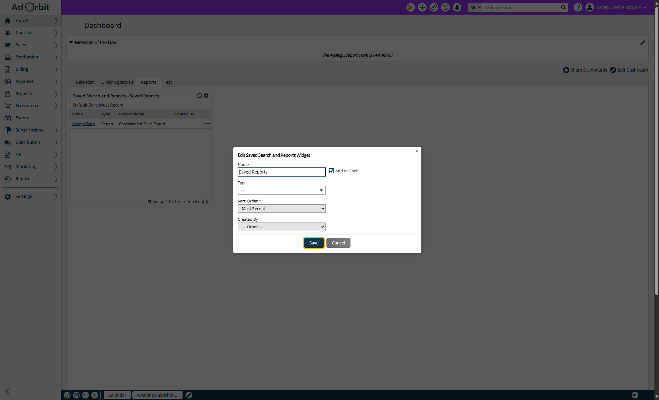Click the recent history clock icon
This screenshot has width=659, height=400.
(x=445, y=7)
